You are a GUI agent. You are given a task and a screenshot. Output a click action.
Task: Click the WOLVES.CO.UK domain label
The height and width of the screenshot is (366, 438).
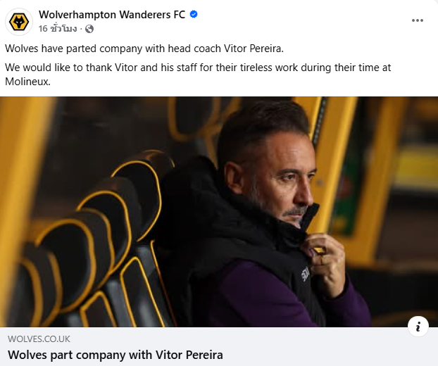point(39,339)
